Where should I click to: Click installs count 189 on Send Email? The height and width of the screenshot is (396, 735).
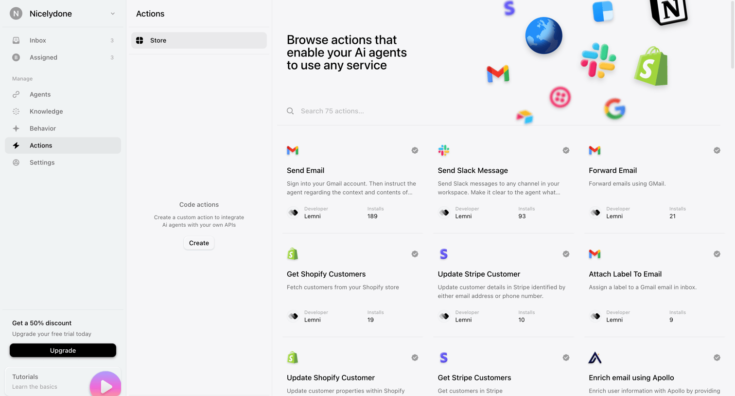pyautogui.click(x=372, y=216)
